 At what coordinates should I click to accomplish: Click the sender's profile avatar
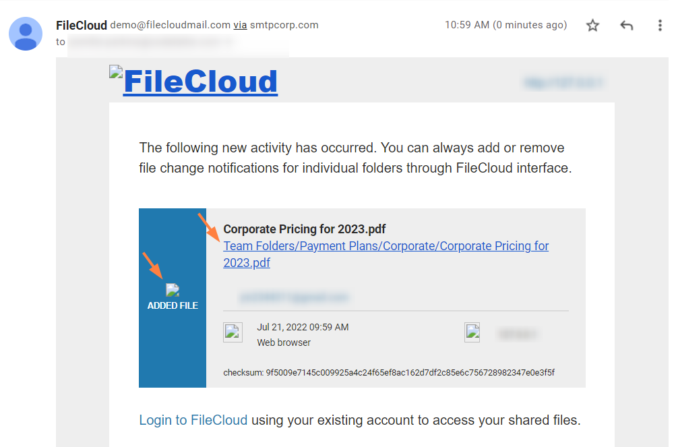26,34
